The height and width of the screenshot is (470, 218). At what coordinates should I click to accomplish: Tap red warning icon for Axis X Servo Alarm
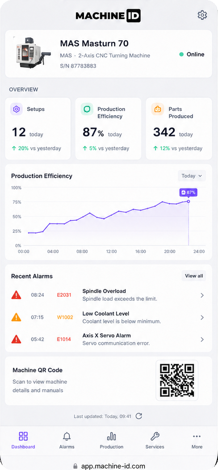point(16,339)
